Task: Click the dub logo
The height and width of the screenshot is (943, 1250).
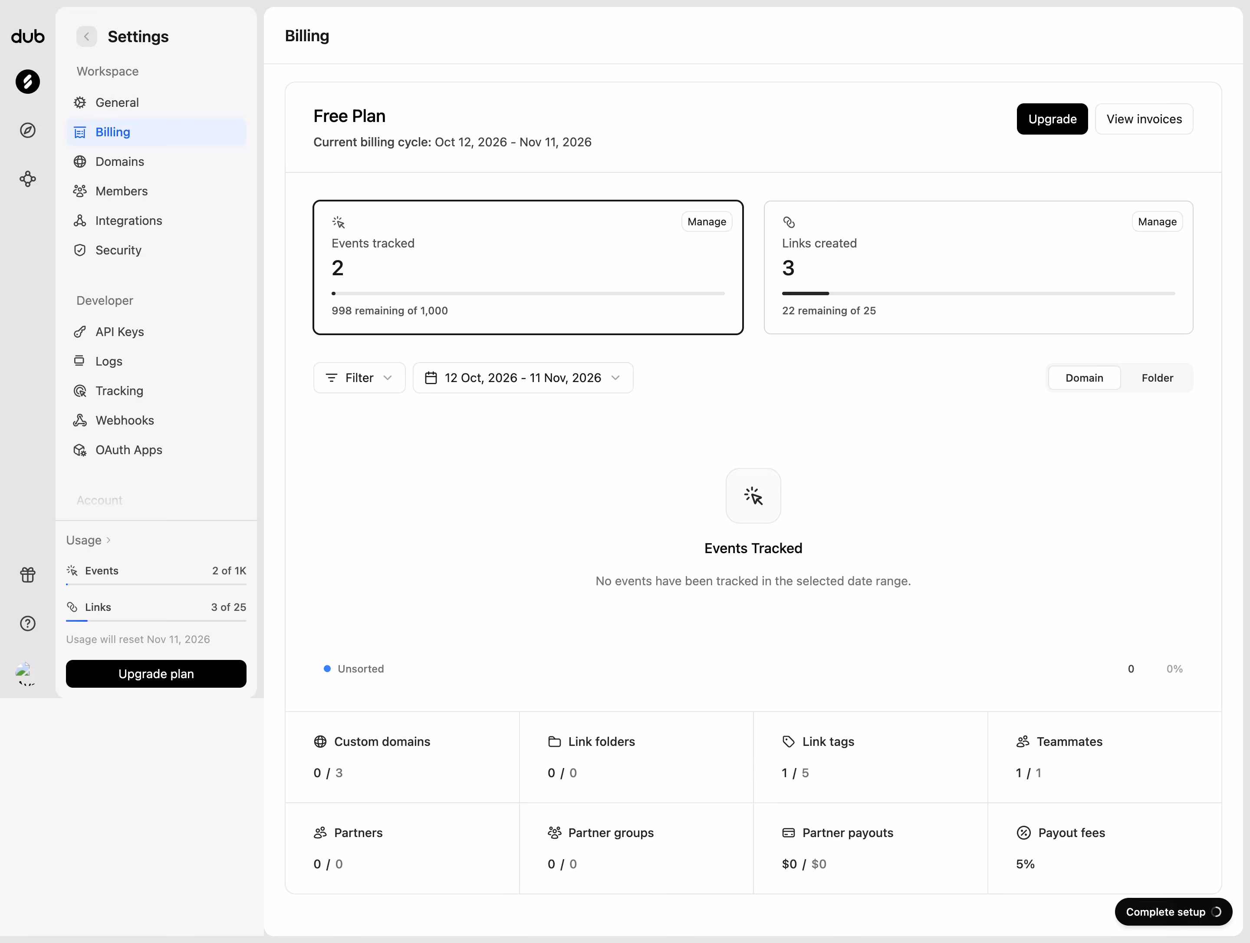Action: pos(28,37)
